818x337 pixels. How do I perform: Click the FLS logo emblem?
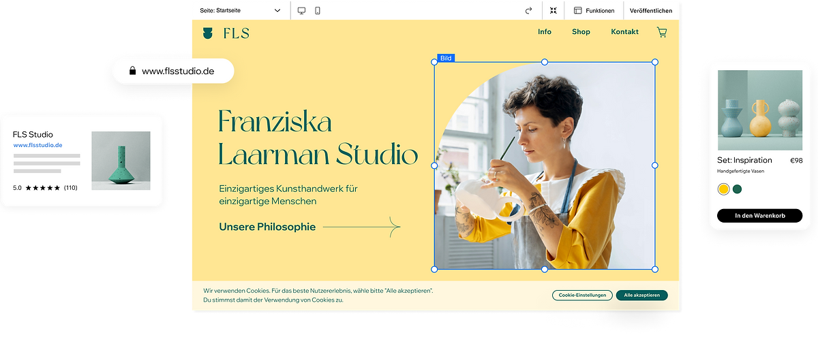pyautogui.click(x=208, y=33)
